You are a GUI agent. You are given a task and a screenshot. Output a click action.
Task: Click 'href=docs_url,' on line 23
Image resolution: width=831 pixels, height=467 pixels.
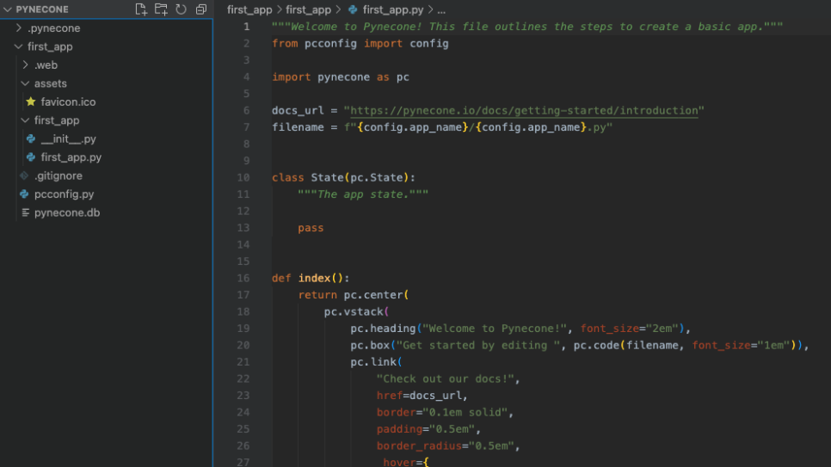coord(422,396)
